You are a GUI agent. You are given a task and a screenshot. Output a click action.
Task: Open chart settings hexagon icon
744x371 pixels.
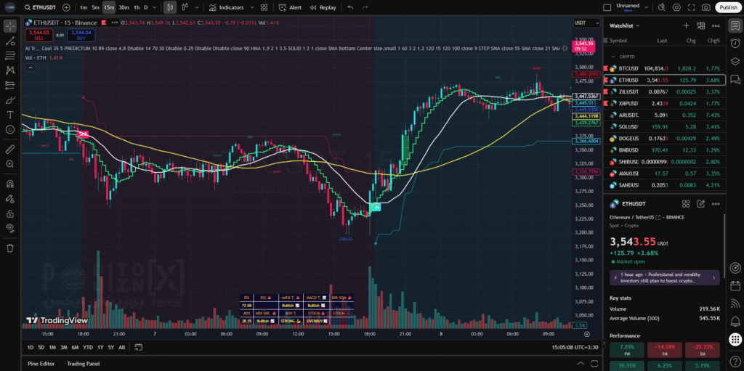(676, 7)
